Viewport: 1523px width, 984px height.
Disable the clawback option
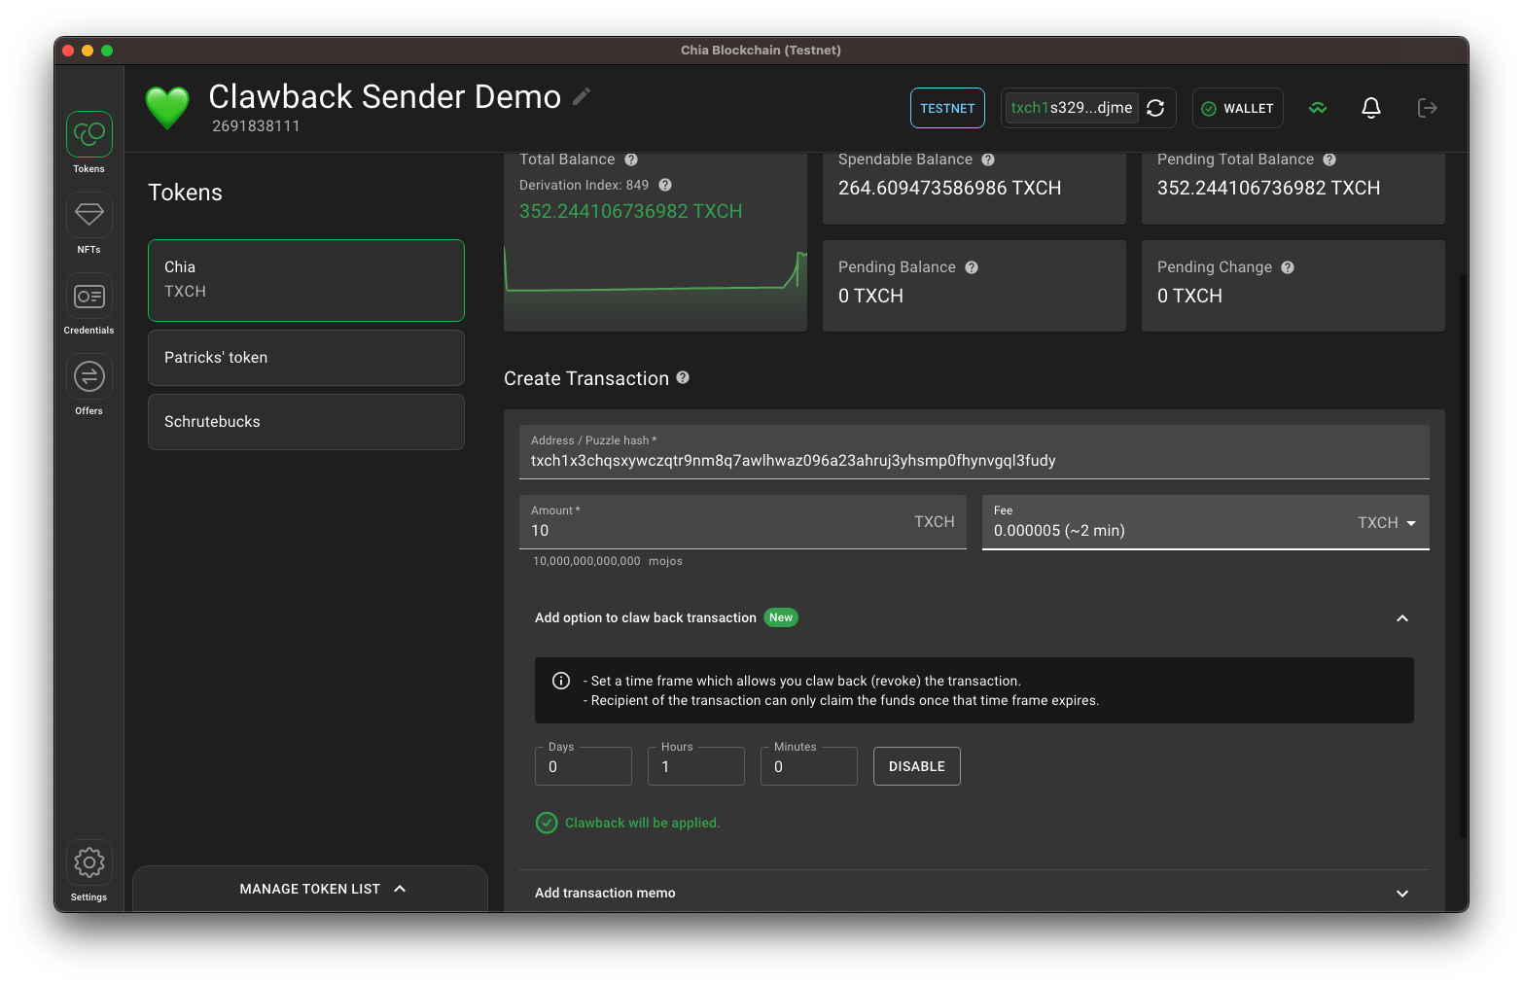click(916, 766)
